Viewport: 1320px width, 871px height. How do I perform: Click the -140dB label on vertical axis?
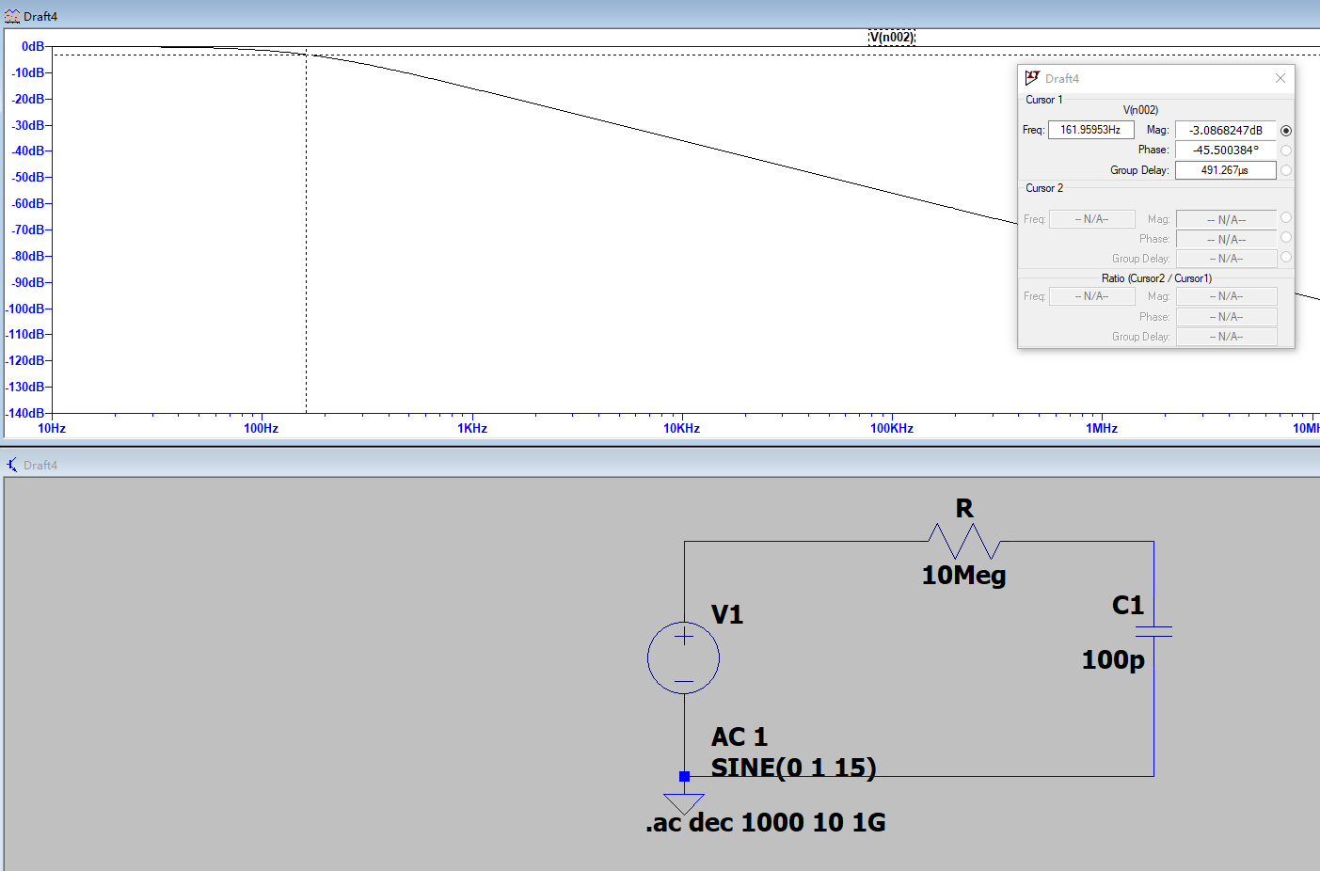pos(25,413)
